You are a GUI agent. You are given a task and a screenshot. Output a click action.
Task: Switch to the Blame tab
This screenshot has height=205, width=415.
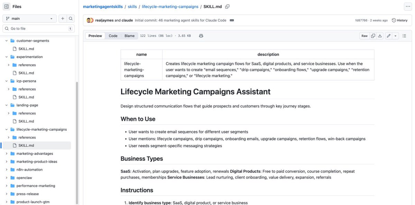tap(129, 36)
